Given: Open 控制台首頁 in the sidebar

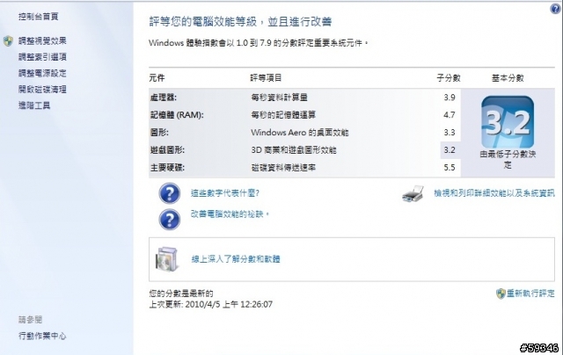Looking at the screenshot, I should 39,17.
